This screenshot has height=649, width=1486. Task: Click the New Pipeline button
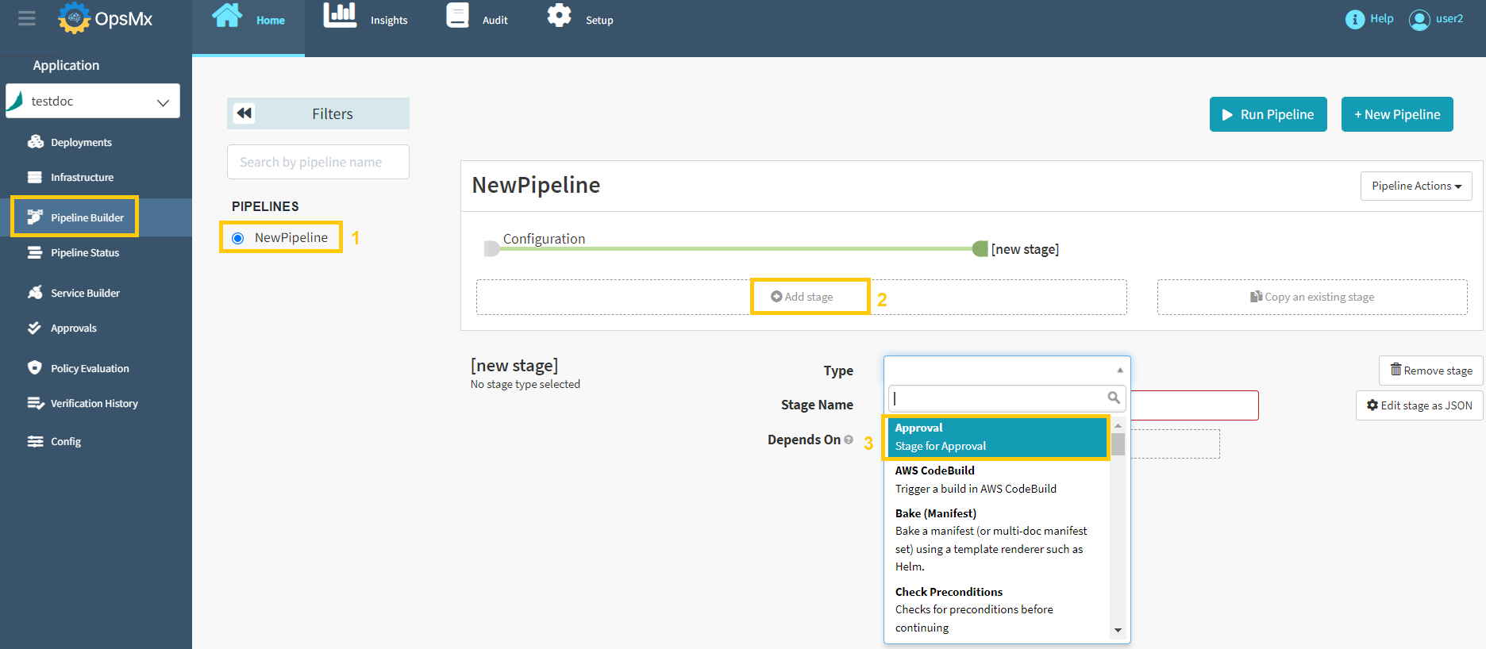point(1396,114)
